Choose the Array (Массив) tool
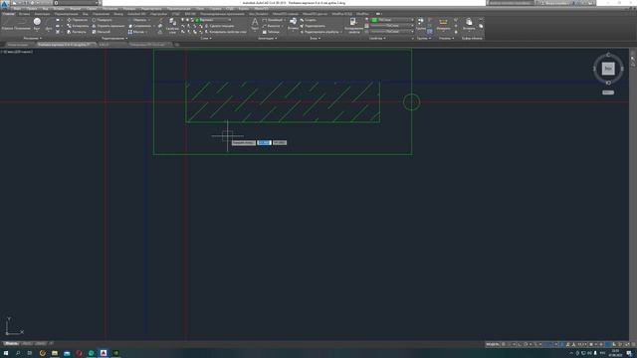The width and height of the screenshot is (637, 358). tap(136, 32)
